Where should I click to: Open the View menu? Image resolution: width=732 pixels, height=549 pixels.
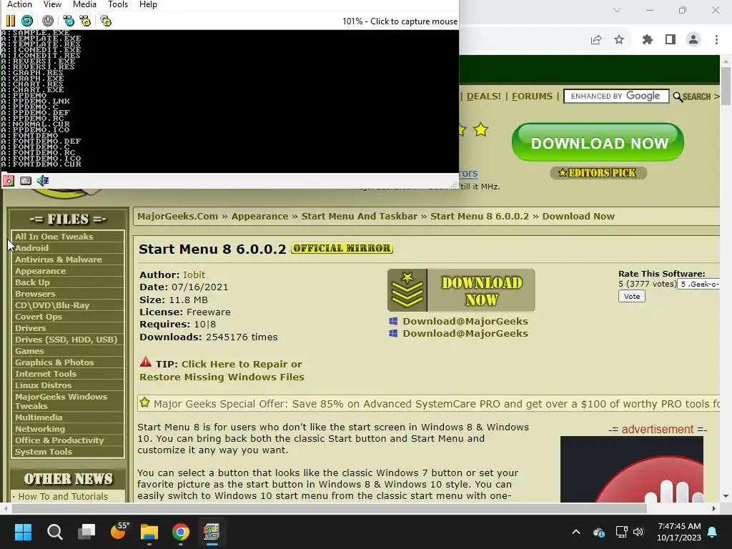[52, 5]
